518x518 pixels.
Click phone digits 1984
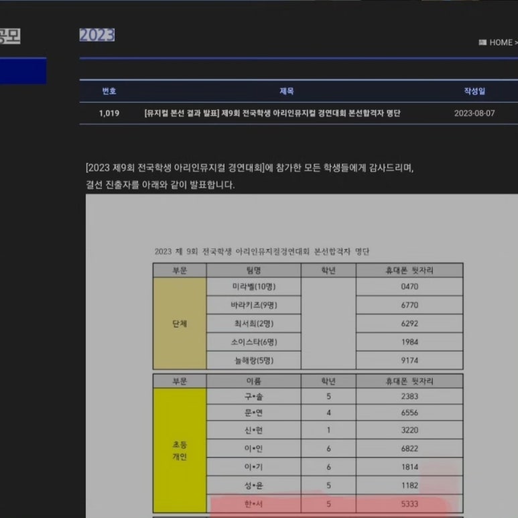coord(409,342)
